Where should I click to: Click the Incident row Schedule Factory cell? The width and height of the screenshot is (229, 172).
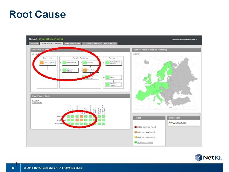tap(99, 124)
